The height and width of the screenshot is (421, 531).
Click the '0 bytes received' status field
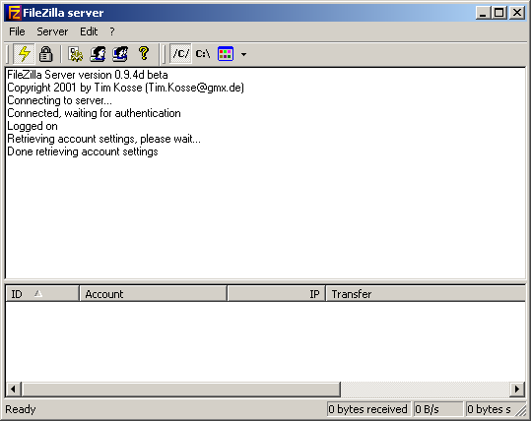coord(368,409)
